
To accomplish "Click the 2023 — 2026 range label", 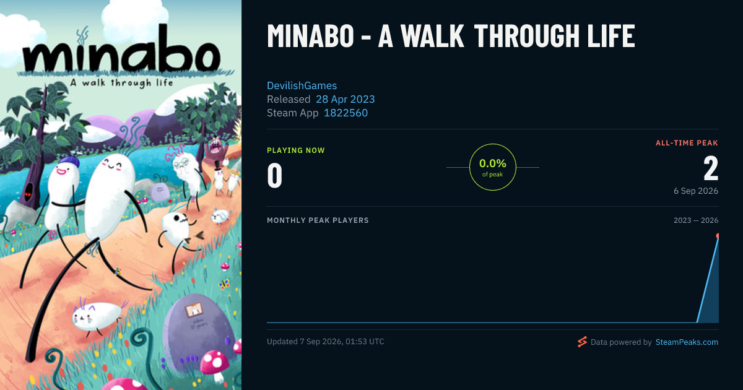I will [x=696, y=220].
